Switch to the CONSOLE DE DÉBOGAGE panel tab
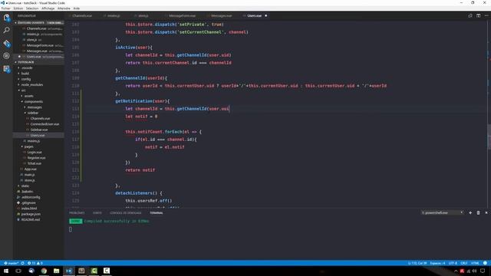This screenshot has height=276, width=491. tap(126, 213)
